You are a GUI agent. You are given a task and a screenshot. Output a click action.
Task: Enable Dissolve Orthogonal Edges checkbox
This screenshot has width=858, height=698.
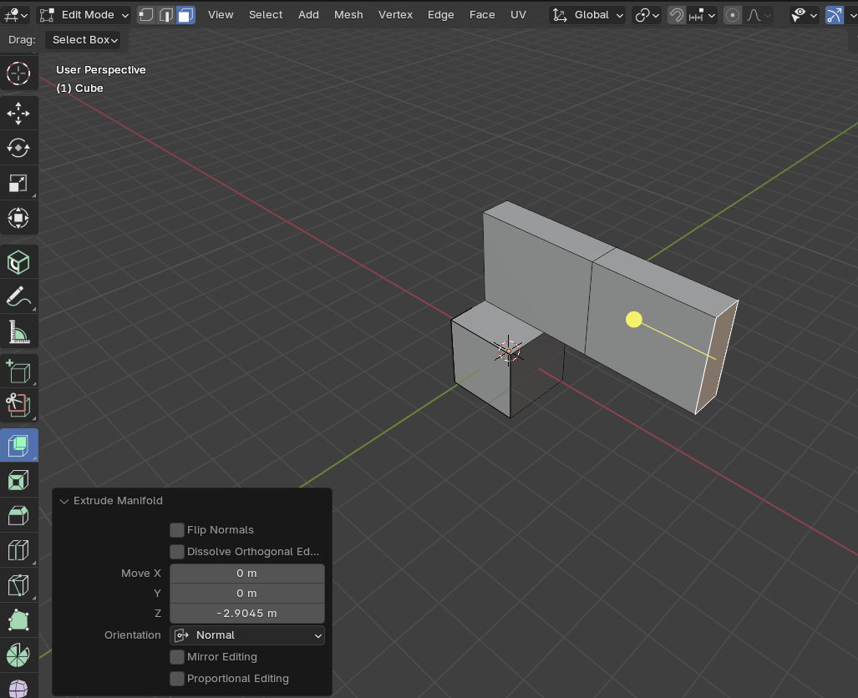click(177, 552)
